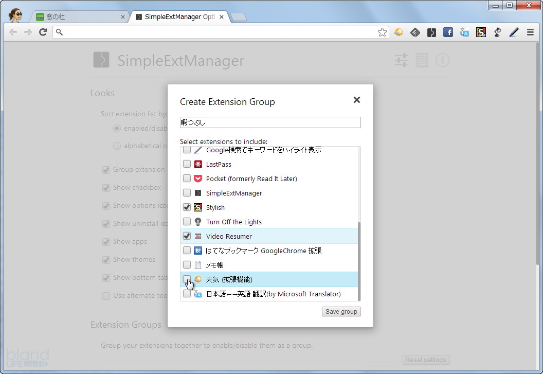Open the Feedly extension icon in the toolbar
Screen dimensions: 543x374
point(415,32)
